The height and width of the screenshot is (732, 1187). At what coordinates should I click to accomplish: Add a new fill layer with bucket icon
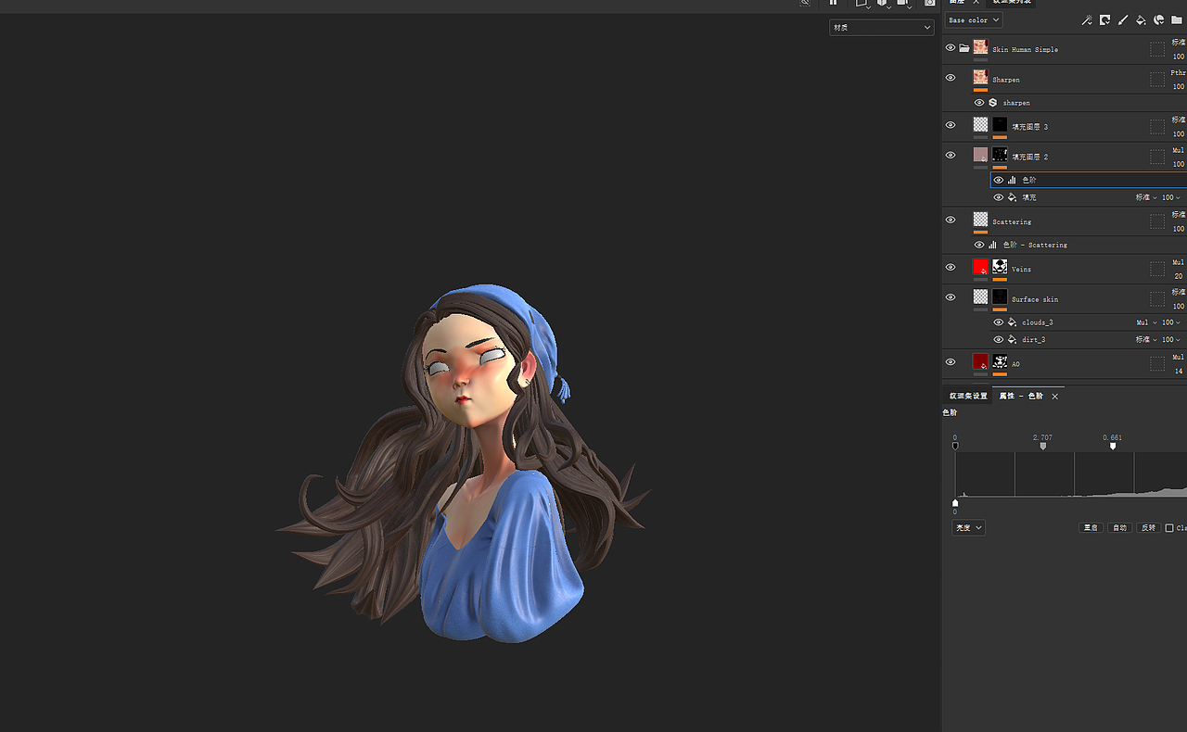1141,19
